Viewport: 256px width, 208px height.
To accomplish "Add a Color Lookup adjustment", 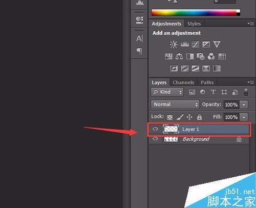I will click(x=222, y=56).
